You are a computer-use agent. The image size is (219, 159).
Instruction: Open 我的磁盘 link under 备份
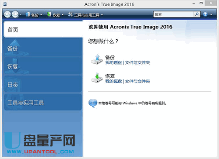[x=113, y=62]
